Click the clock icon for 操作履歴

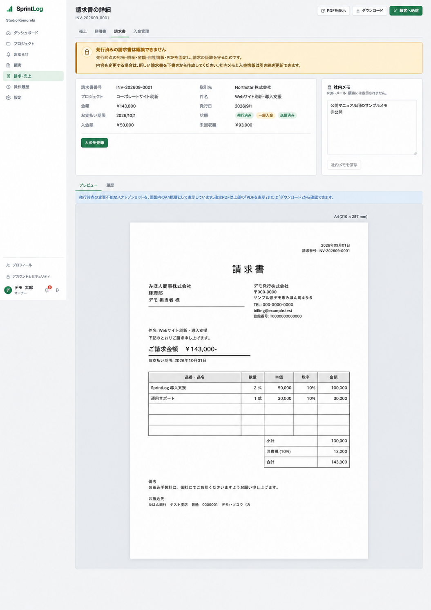(x=9, y=87)
